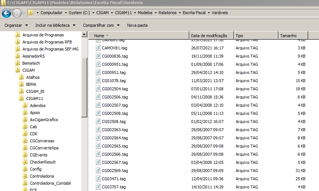Go to Computador in the address bar
The image size is (319, 191).
click(52, 13)
